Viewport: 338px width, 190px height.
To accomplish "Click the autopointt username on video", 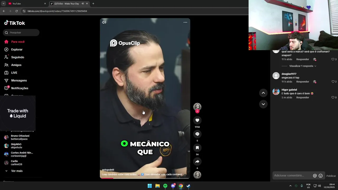I will coord(108,170).
